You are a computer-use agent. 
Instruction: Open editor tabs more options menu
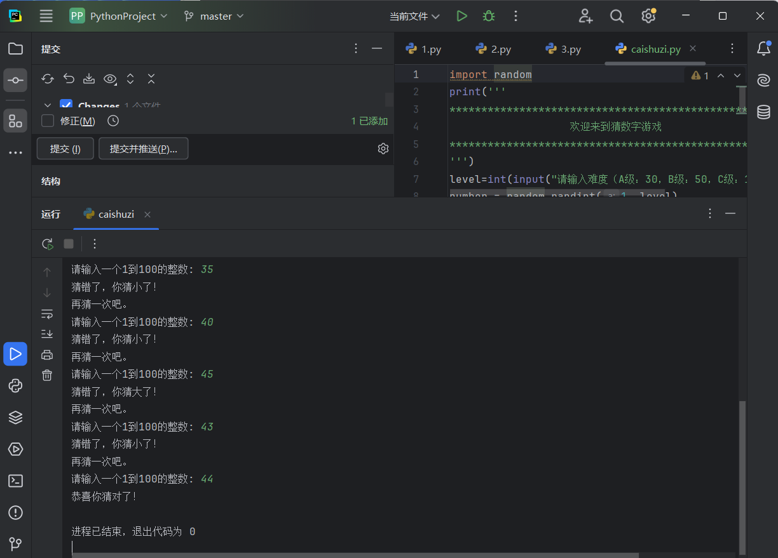pyautogui.click(x=732, y=49)
